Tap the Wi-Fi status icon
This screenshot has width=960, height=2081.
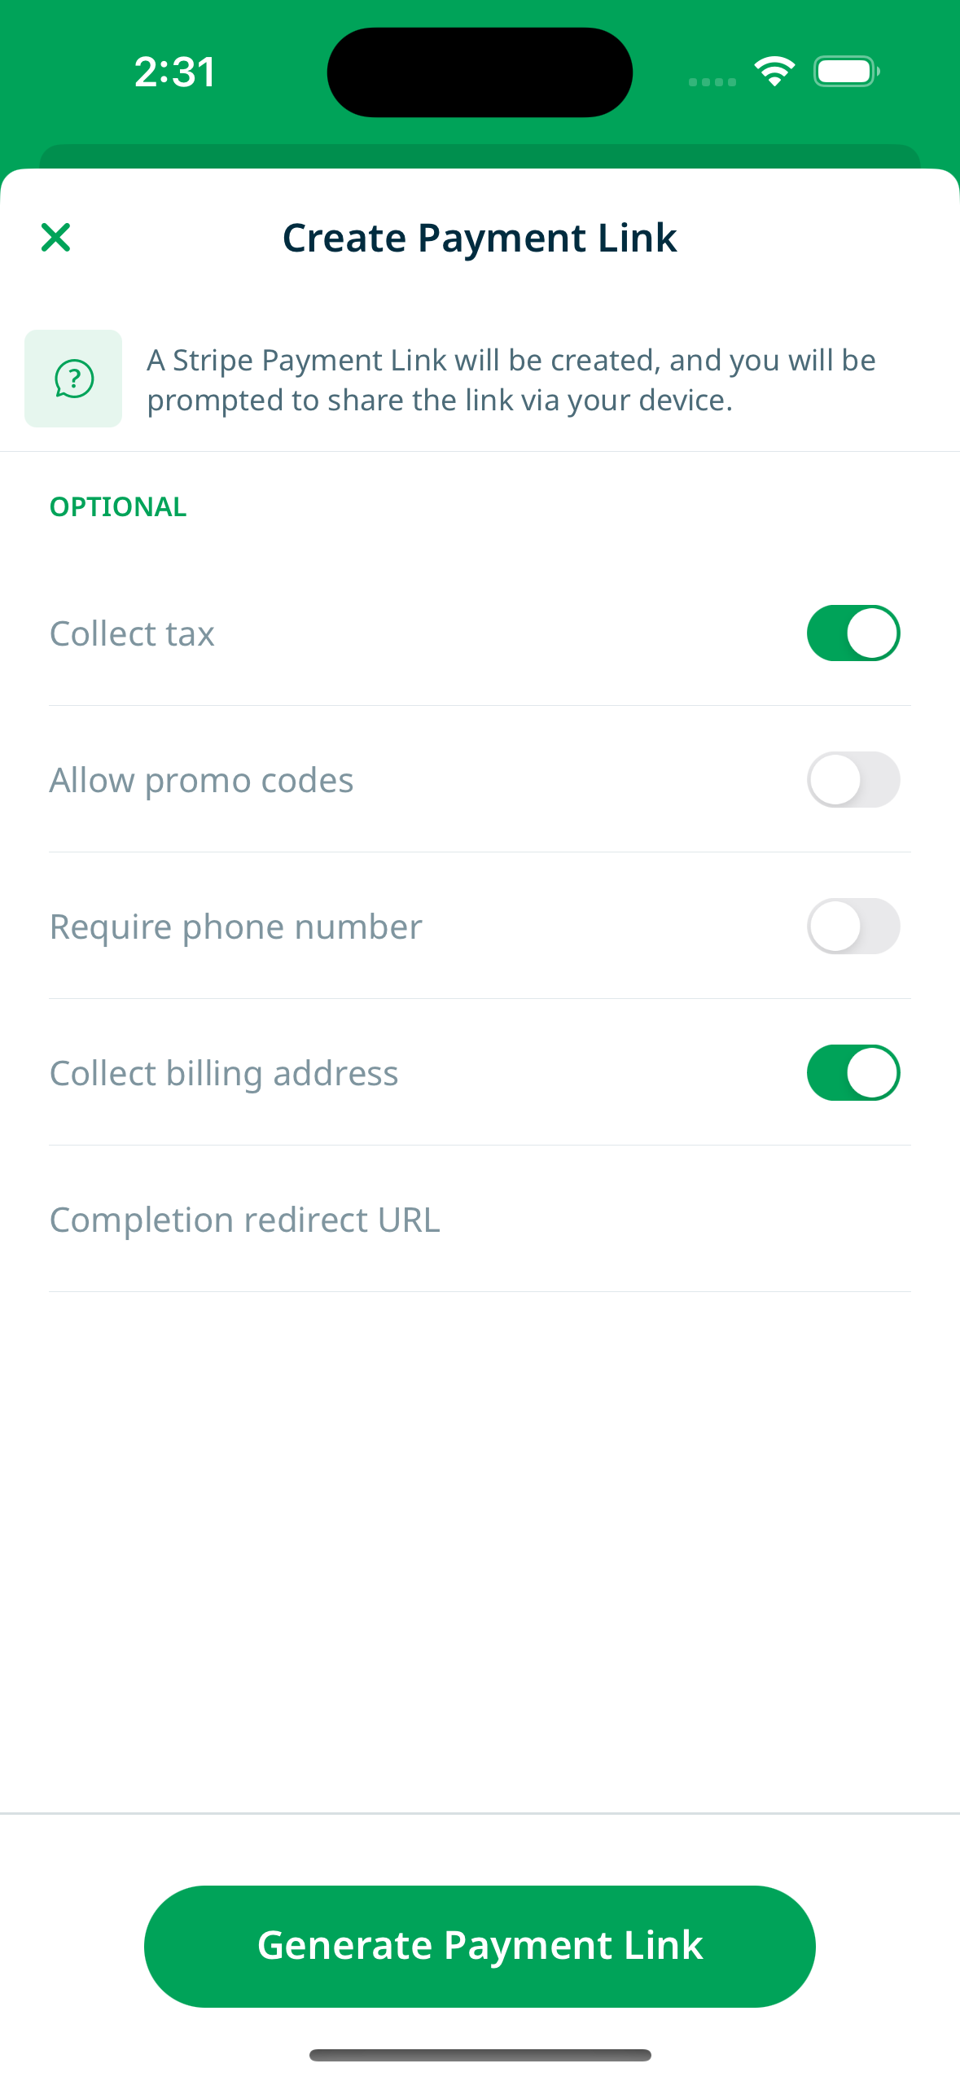[774, 72]
